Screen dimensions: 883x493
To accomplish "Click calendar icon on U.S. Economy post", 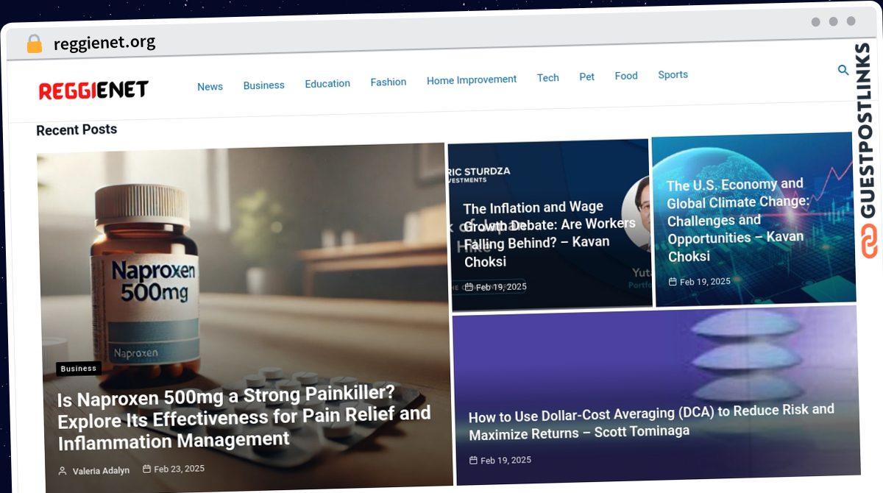I will (x=673, y=282).
